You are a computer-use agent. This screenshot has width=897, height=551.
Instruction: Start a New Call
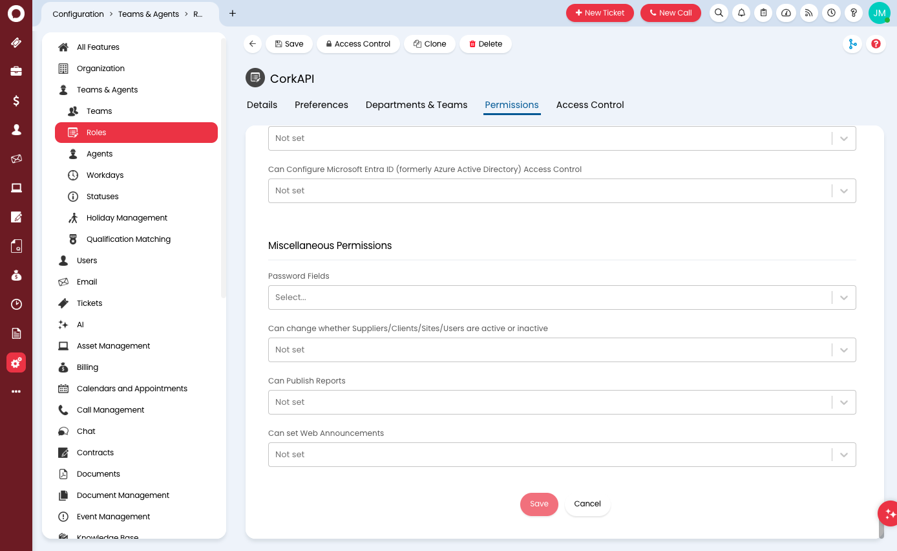[671, 13]
